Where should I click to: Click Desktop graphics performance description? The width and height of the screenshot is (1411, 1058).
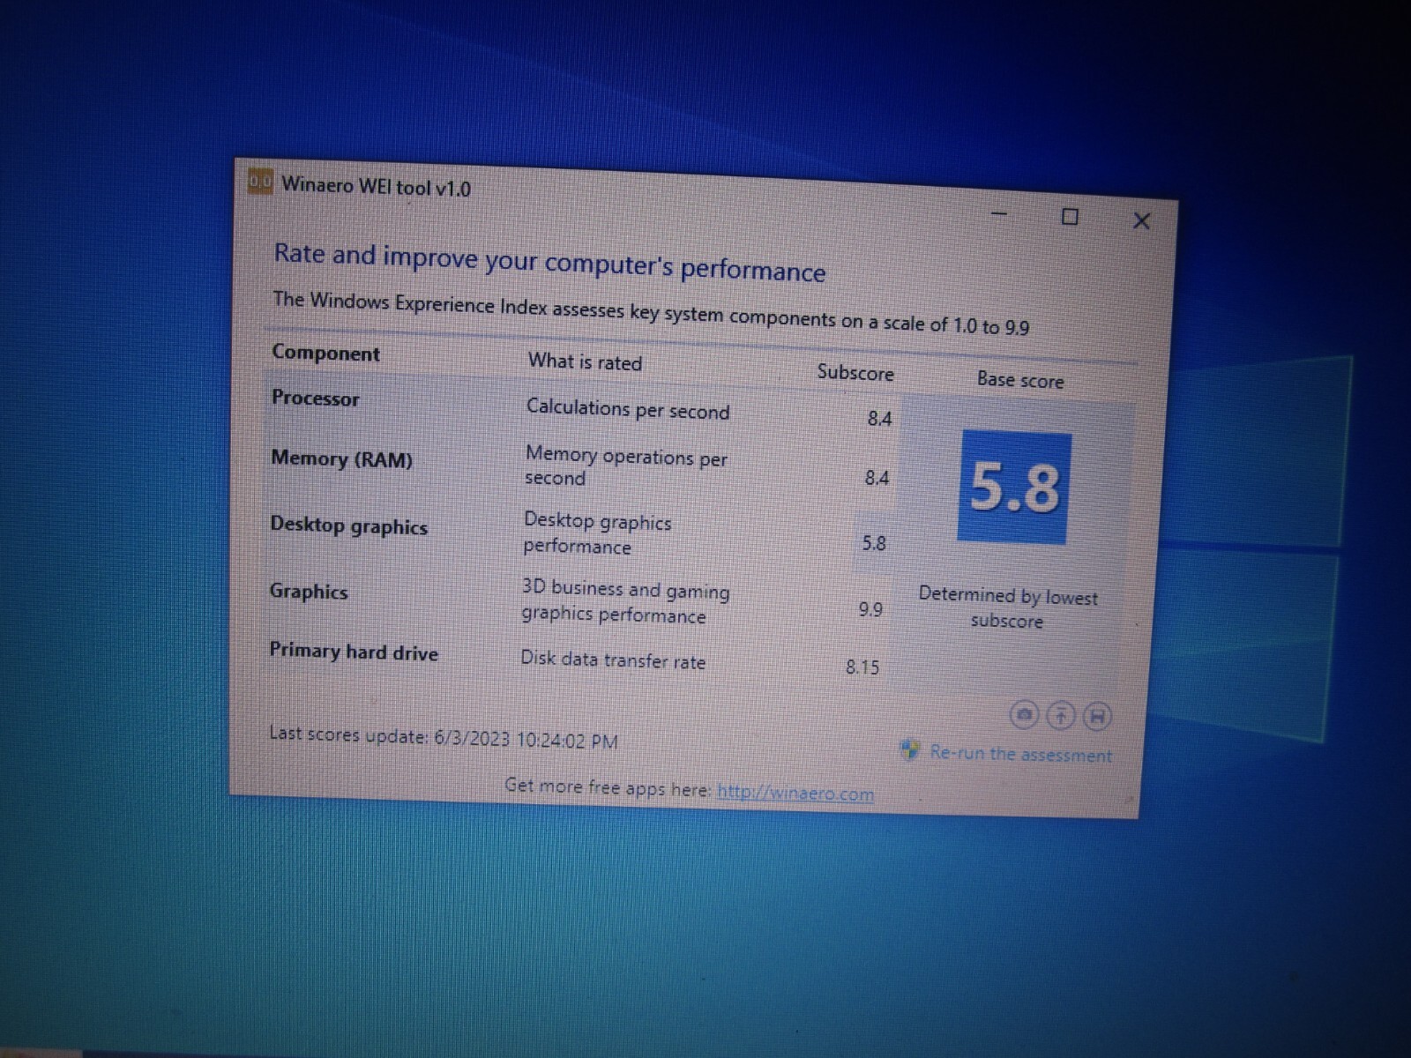click(x=597, y=533)
